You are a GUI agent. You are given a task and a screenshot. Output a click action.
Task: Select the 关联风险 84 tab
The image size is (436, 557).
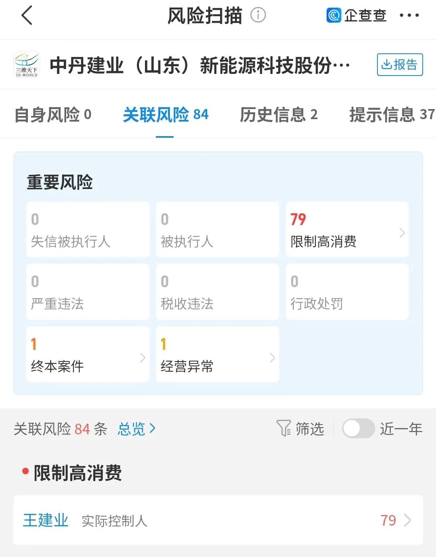(x=166, y=115)
